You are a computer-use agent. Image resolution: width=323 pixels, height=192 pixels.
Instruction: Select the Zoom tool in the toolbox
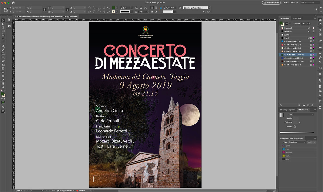tap(3, 87)
